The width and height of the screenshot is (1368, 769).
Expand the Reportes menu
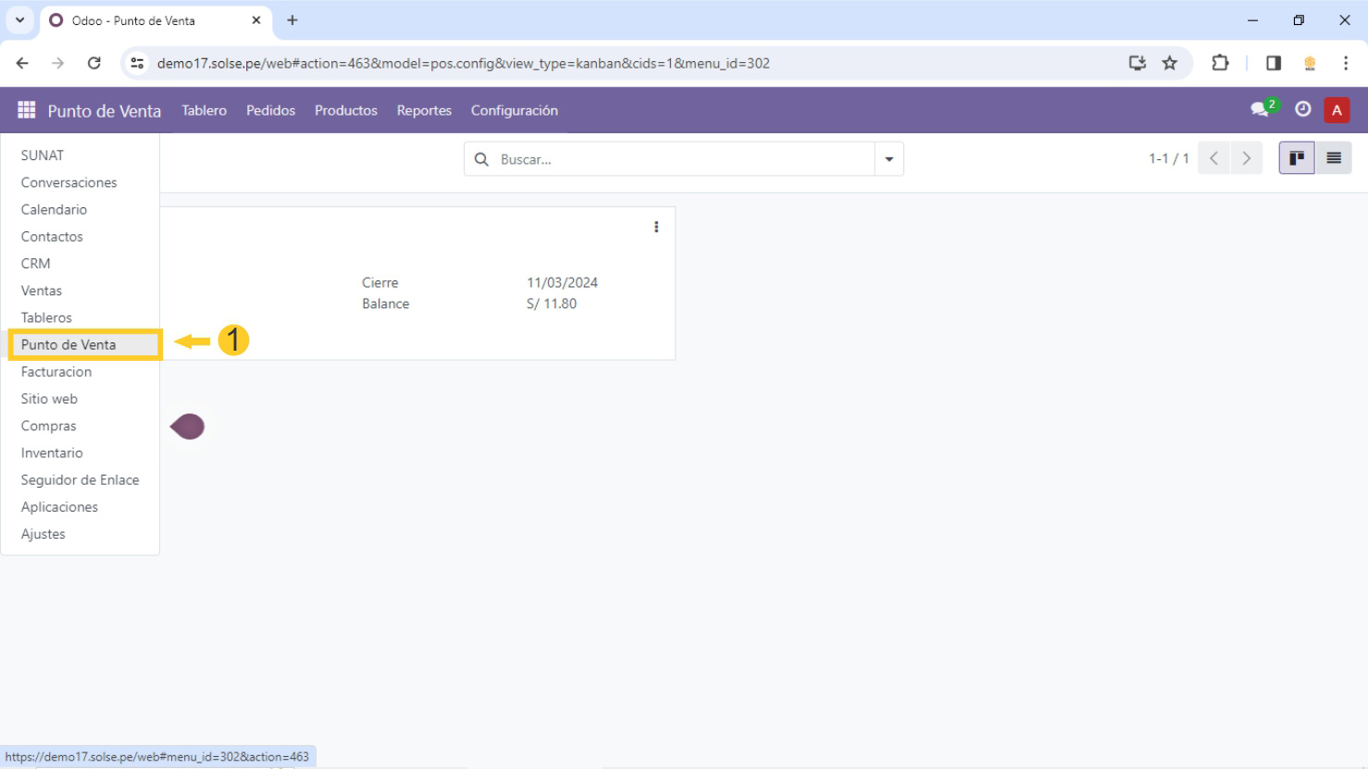424,110
